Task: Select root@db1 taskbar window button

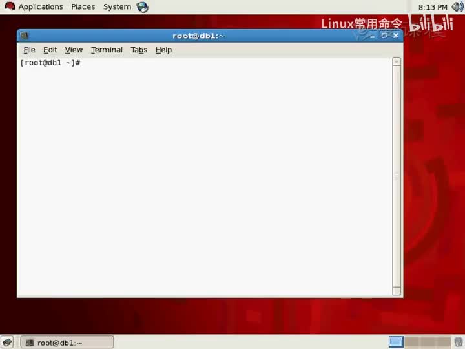Action: [67, 342]
